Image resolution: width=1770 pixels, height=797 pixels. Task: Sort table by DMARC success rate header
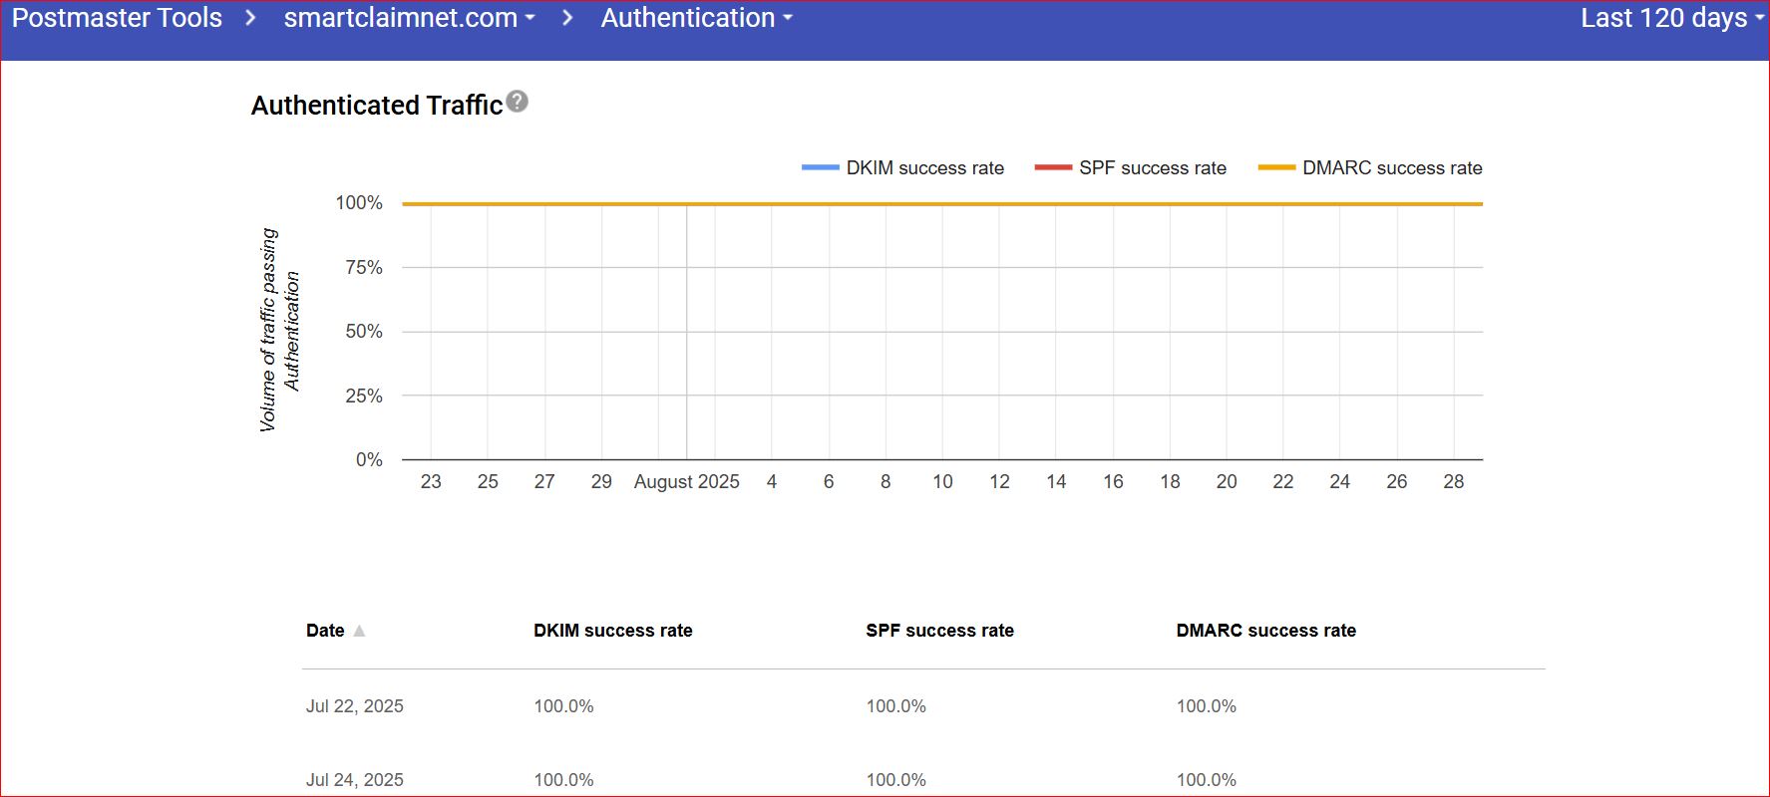1265,631
